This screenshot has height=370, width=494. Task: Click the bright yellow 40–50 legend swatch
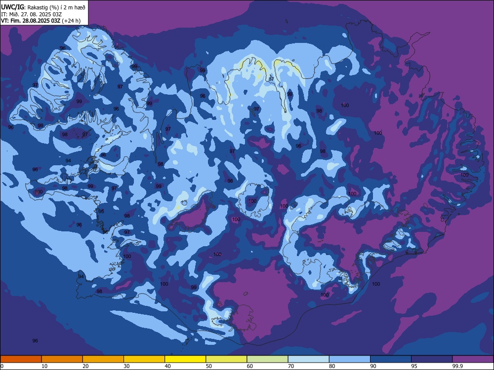(185, 359)
